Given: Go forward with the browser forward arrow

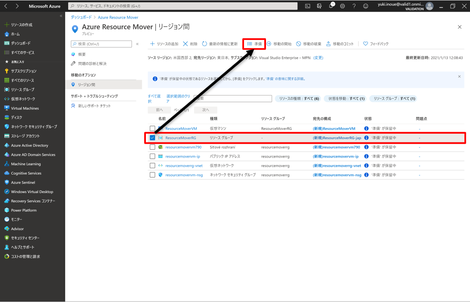Looking at the screenshot, I should [17, 6].
